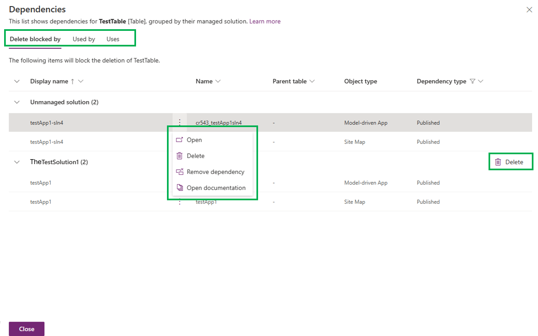Open the Name column dropdown
The image size is (538, 336).
tap(218, 81)
